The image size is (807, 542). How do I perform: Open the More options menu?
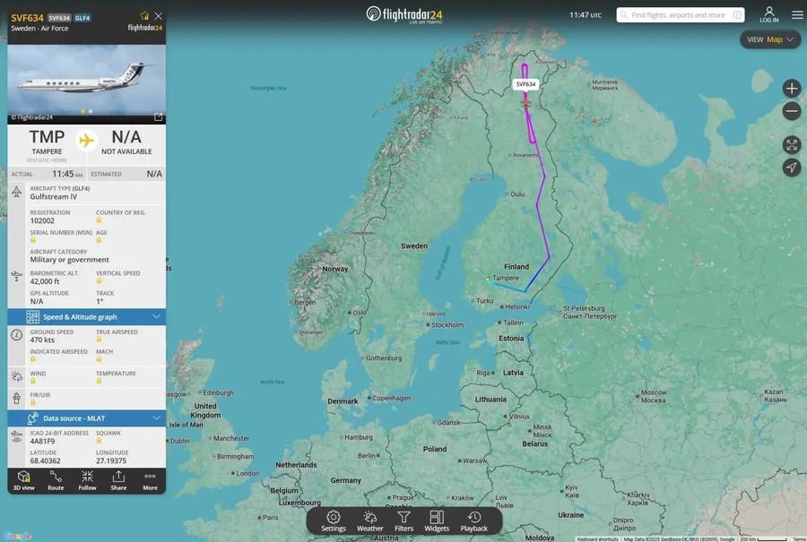click(150, 480)
